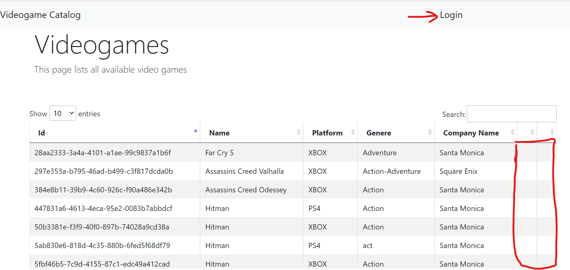Image resolution: width=570 pixels, height=270 pixels.
Task: Click the Id column header label
Action: [x=41, y=133]
